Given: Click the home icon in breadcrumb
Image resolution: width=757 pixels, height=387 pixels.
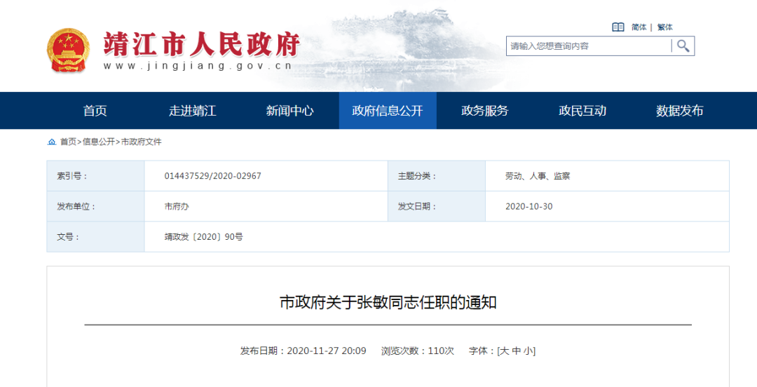Looking at the screenshot, I should pos(52,142).
